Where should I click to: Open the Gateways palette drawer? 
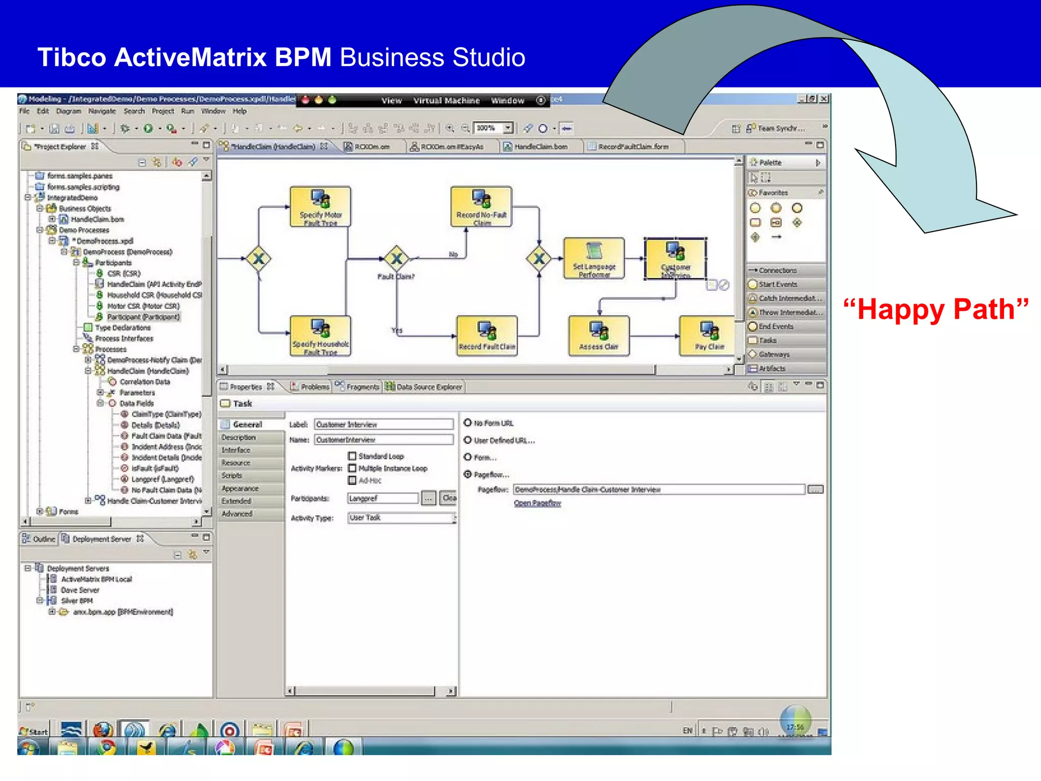[x=786, y=354]
